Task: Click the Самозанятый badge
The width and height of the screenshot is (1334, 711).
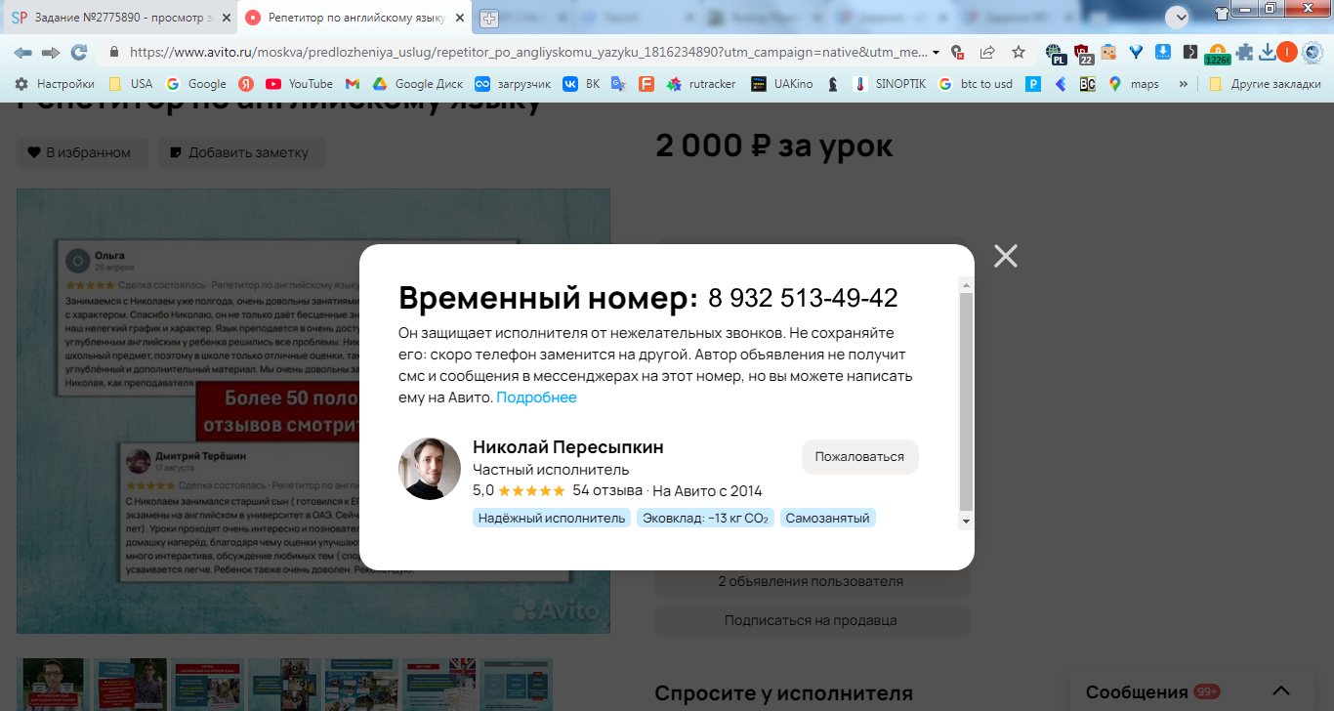Action: click(x=827, y=519)
